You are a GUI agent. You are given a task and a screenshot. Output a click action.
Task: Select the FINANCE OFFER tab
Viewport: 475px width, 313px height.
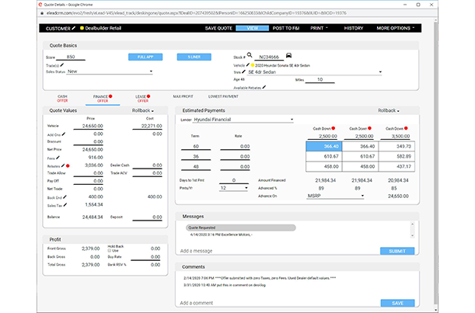pos(103,99)
